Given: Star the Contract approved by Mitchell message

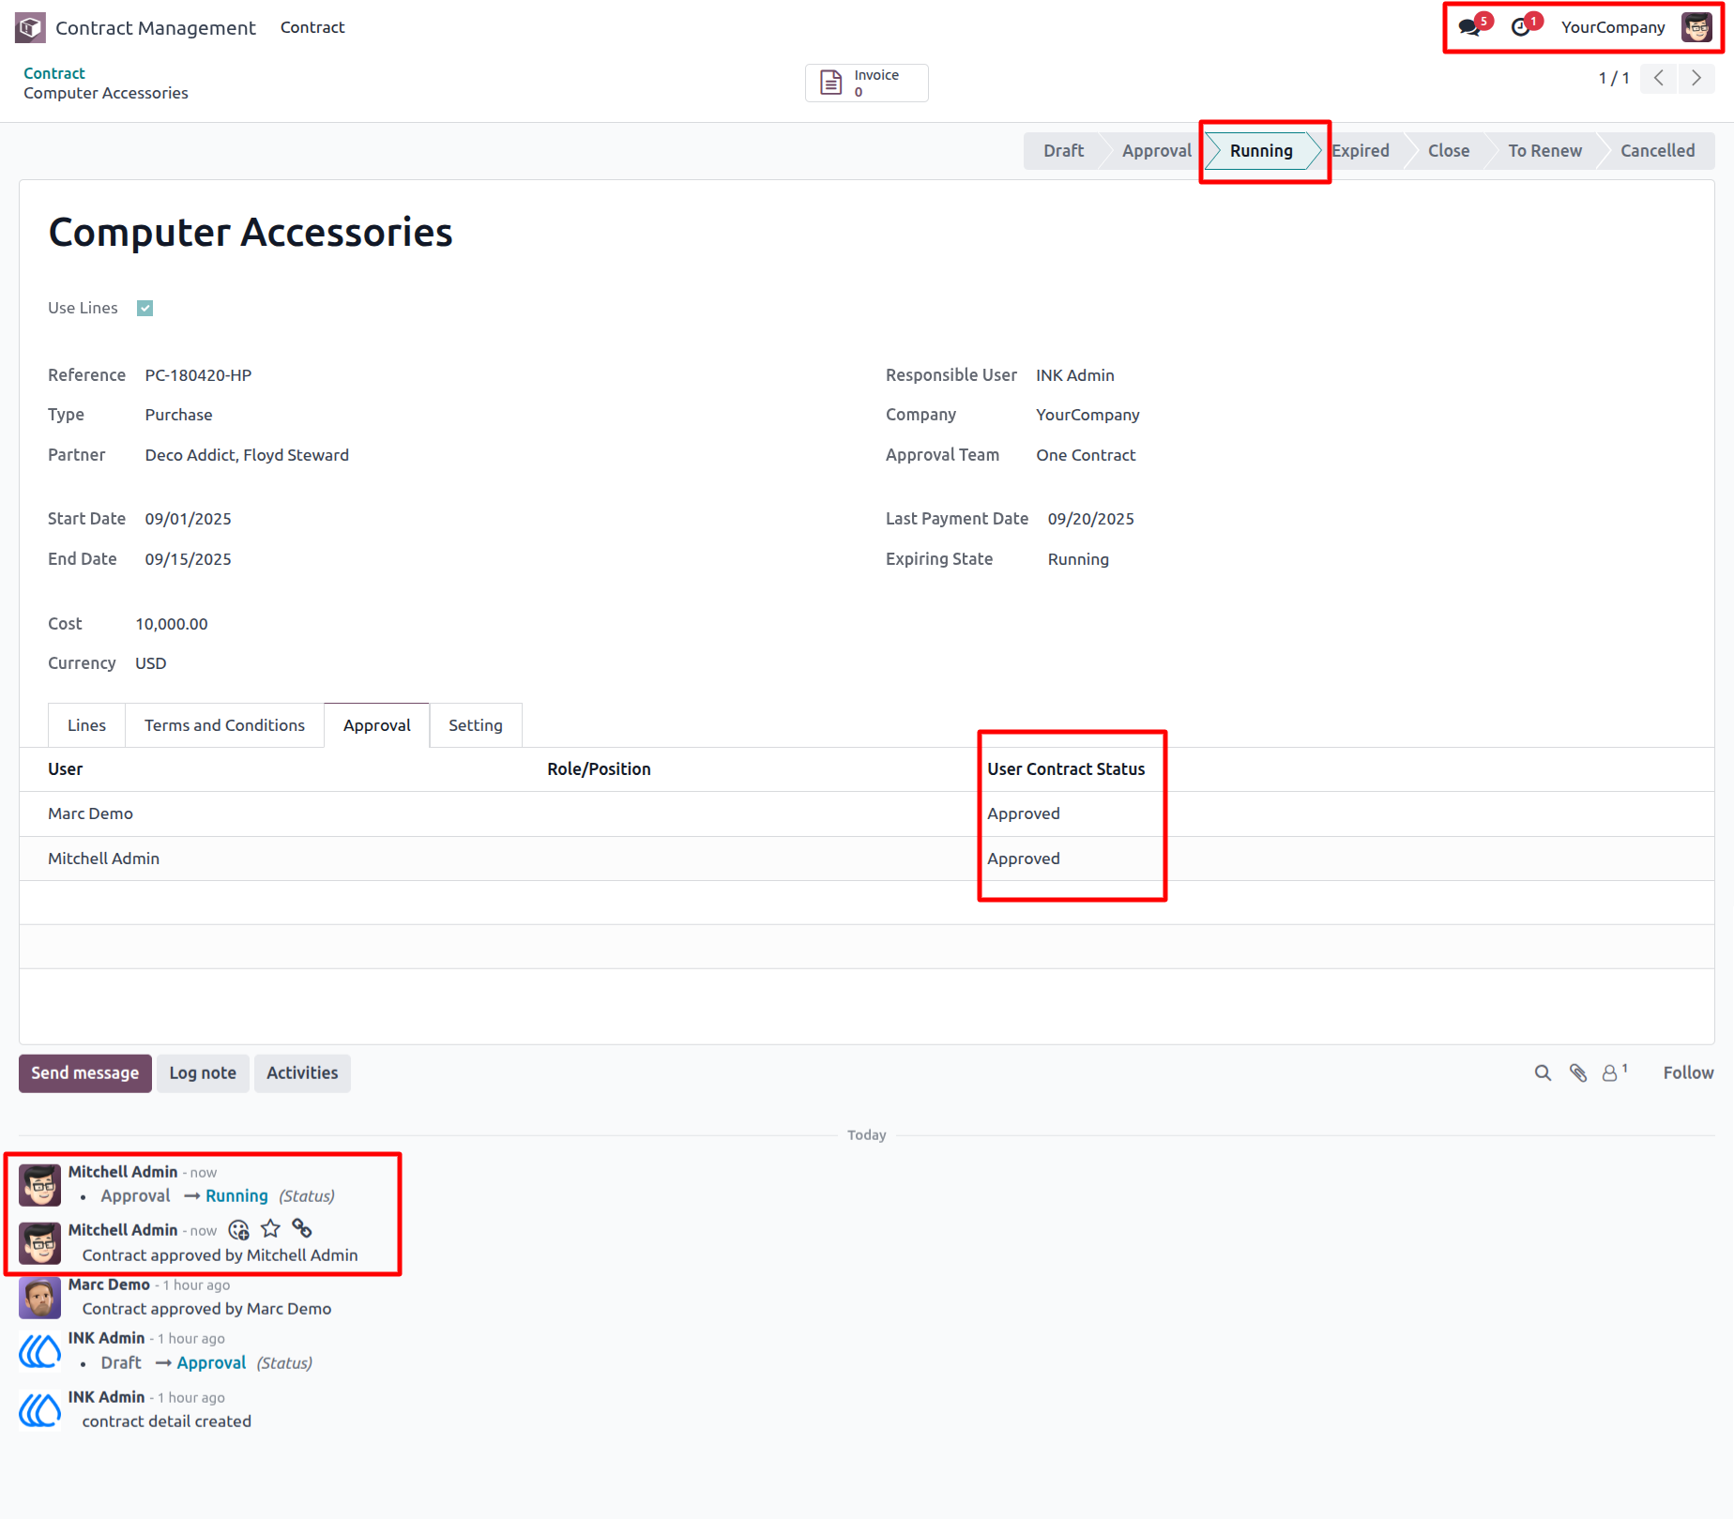Looking at the screenshot, I should pyautogui.click(x=270, y=1229).
